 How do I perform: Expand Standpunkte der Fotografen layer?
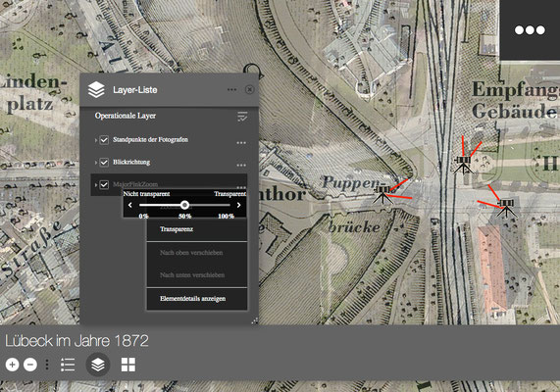pos(96,140)
